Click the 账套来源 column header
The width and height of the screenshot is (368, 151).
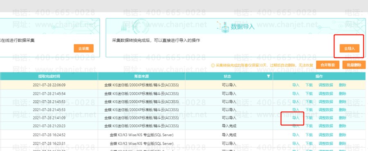tap(141, 77)
